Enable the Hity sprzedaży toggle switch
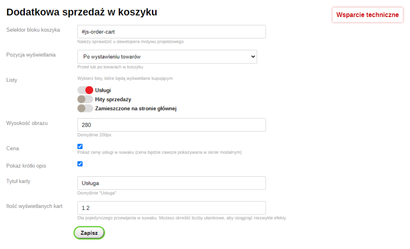This screenshot has width=410, height=249. (85, 99)
